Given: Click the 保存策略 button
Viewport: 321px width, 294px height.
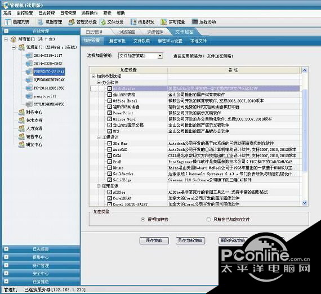Looking at the screenshot, I should [154, 240].
